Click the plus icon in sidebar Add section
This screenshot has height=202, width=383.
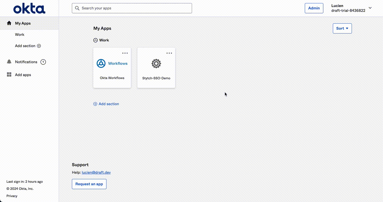[x=39, y=46]
